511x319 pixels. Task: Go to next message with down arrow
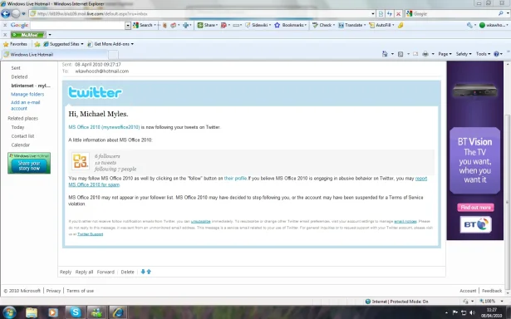click(x=143, y=272)
